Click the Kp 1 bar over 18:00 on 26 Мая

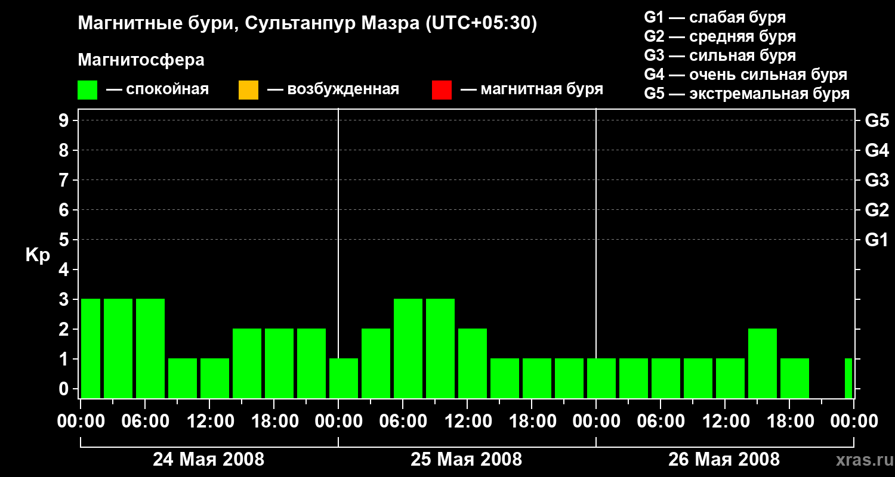[x=795, y=378]
